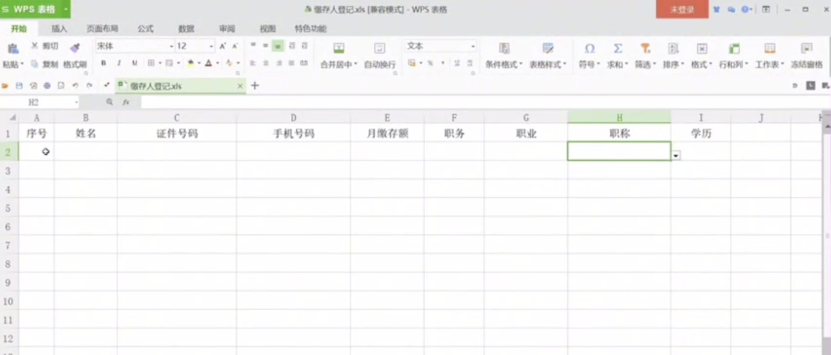Center cell text horizontally
Screen dimensions: 831x355
(x=266, y=63)
